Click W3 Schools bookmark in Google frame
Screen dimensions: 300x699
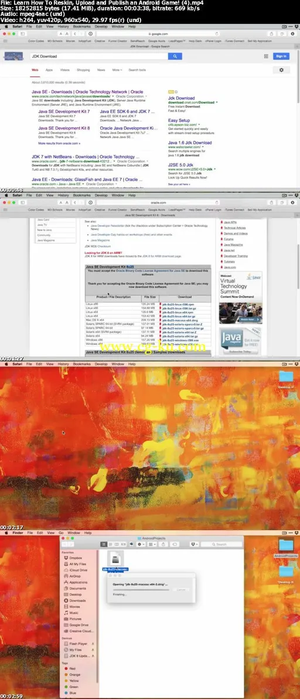tap(54, 40)
